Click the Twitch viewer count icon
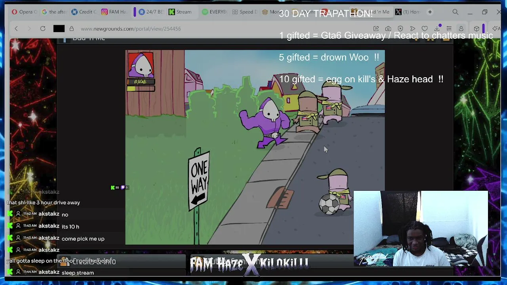Viewport: 507px width, 285px height. (122, 188)
